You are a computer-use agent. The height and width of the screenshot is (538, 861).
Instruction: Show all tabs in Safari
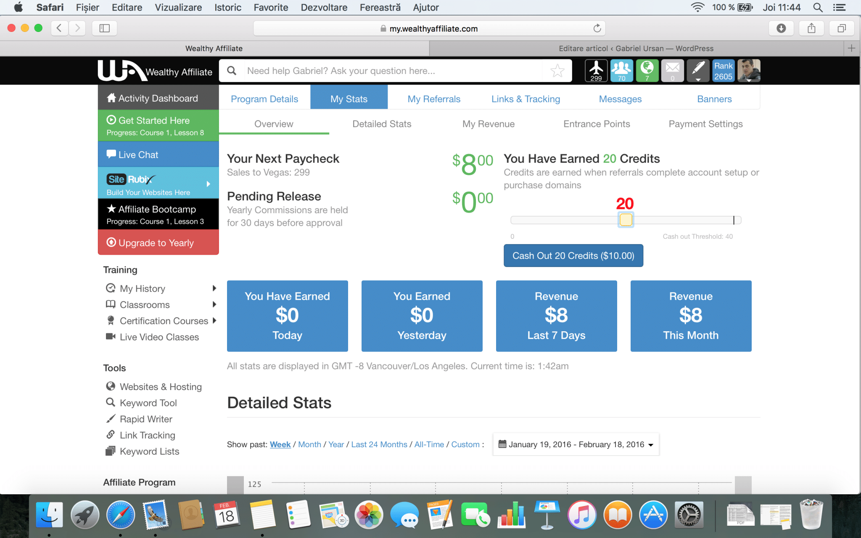click(842, 28)
